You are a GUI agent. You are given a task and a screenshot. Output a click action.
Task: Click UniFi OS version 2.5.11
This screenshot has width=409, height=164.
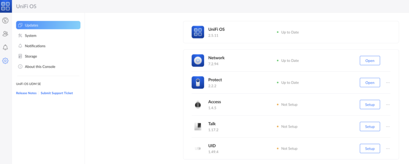point(213,35)
